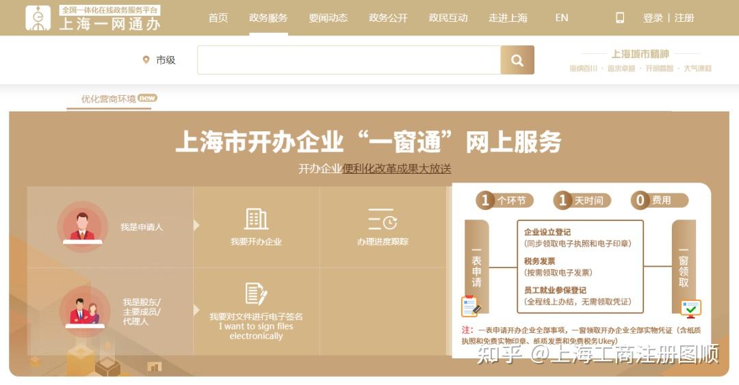The image size is (739, 385).
Task: Open the 便利化改革成果大放送 link
Action: [x=397, y=168]
